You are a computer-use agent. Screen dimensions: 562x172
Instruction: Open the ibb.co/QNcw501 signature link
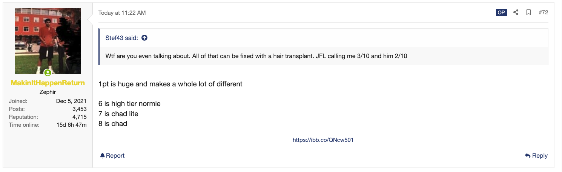[x=323, y=140]
